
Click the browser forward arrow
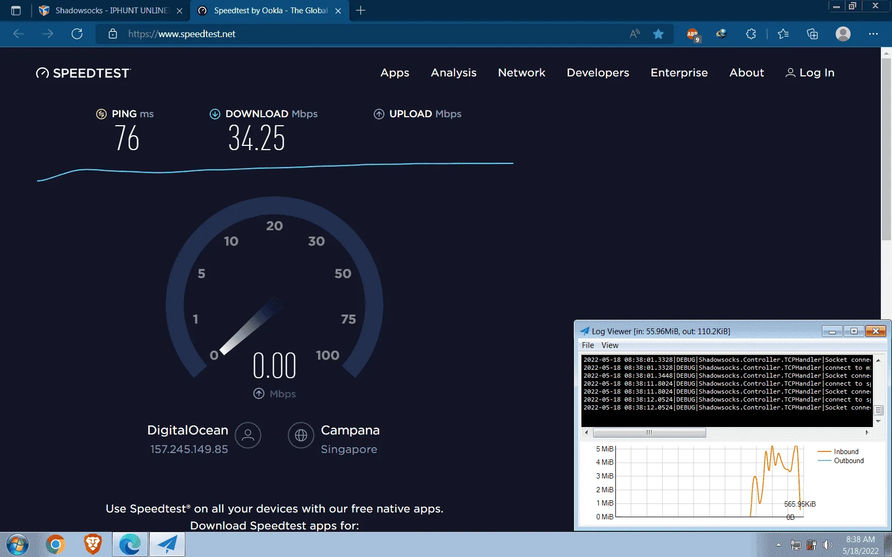[x=48, y=34]
